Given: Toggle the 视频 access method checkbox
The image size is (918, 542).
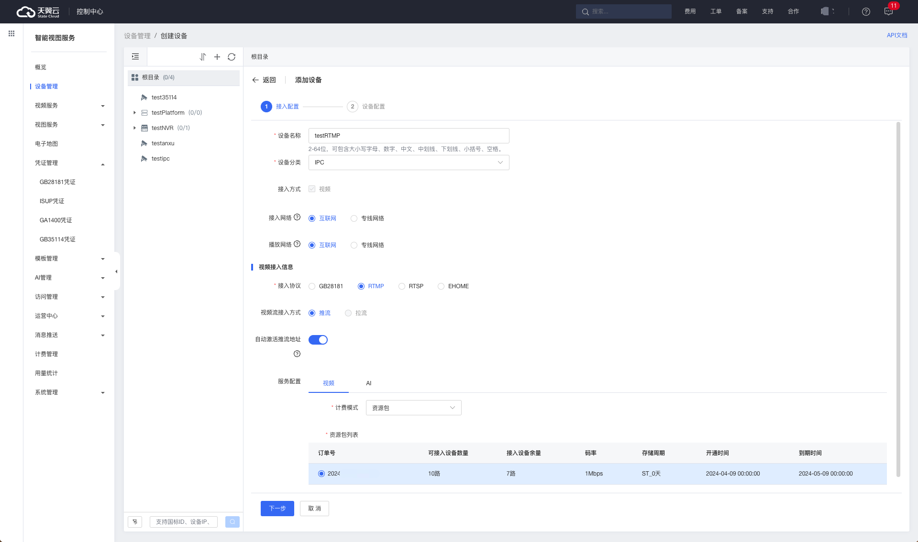Looking at the screenshot, I should pos(312,189).
